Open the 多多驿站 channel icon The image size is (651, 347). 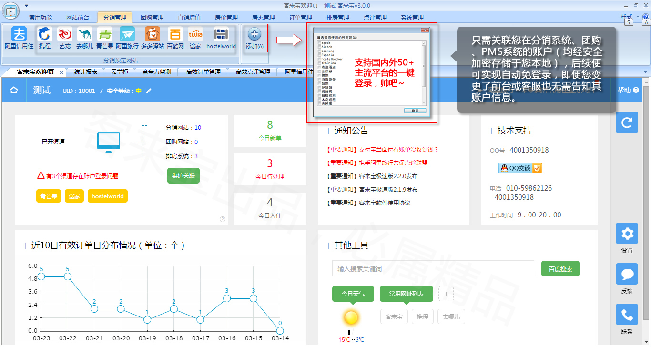(153, 34)
